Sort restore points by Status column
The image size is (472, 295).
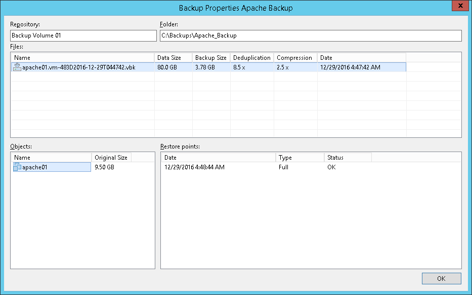point(348,158)
